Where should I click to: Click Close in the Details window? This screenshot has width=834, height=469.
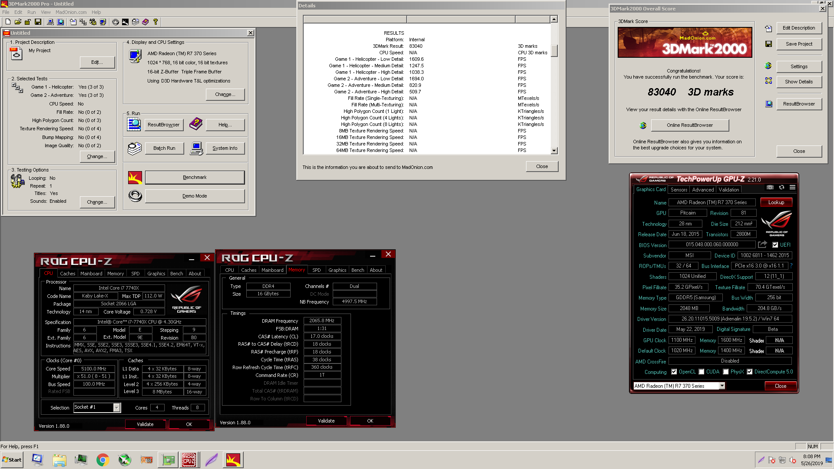click(542, 167)
